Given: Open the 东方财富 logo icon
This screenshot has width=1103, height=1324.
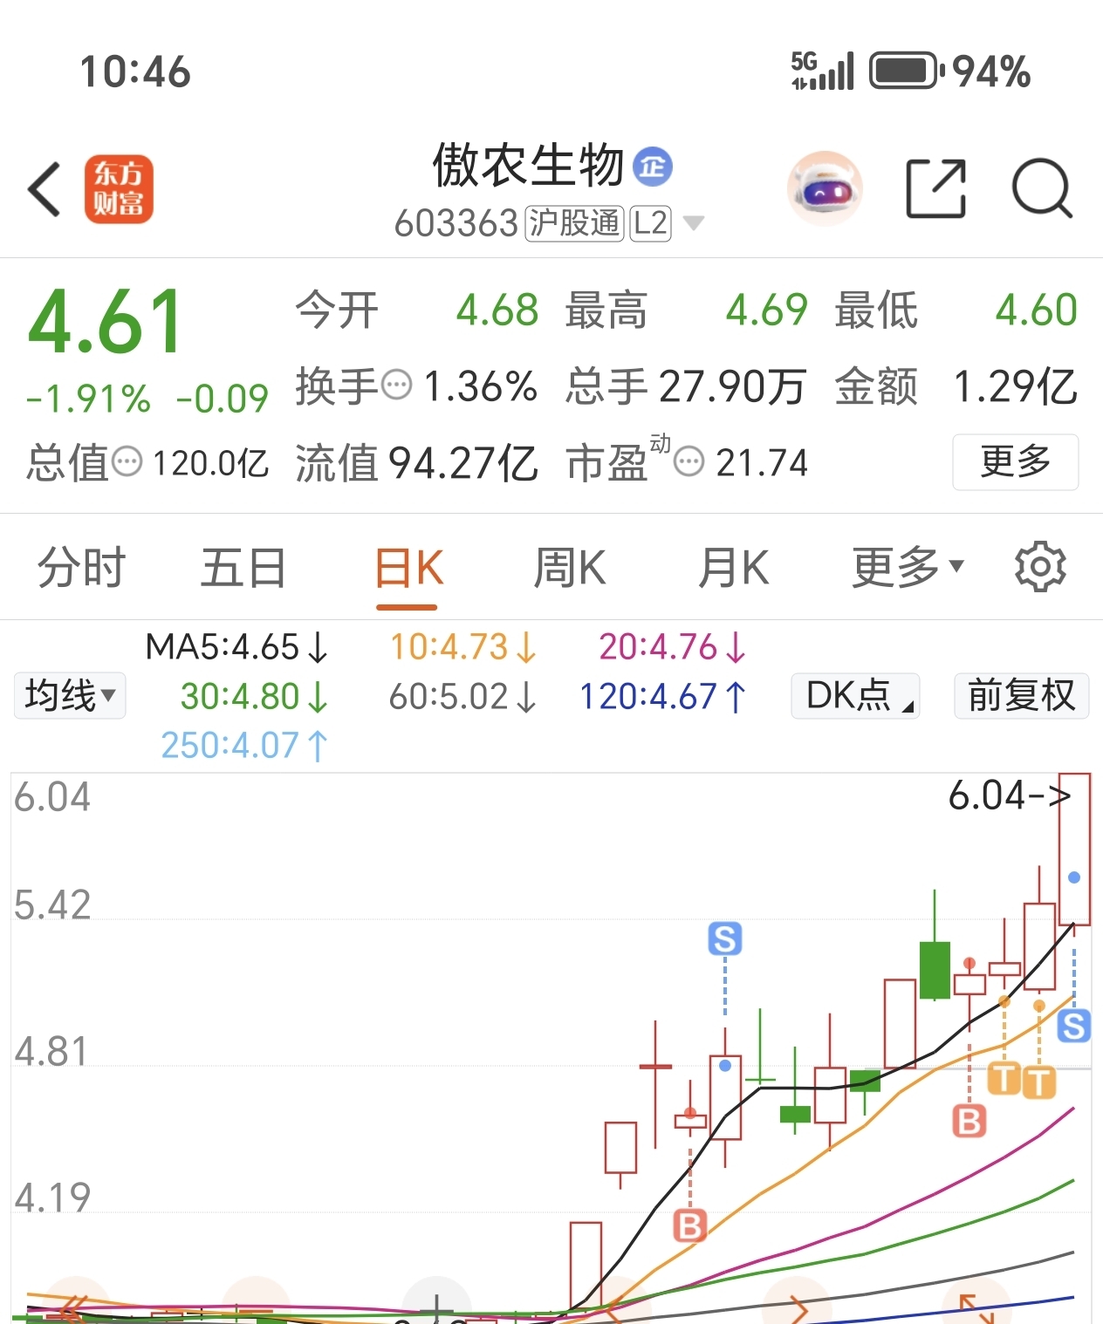Looking at the screenshot, I should [119, 188].
